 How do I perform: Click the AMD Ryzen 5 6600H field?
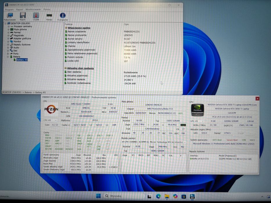pyautogui.click(x=80, y=104)
